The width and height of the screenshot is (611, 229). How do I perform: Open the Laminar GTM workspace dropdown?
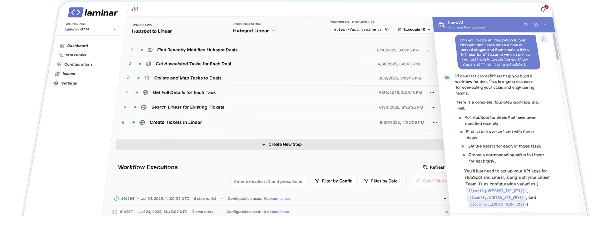pyautogui.click(x=90, y=29)
